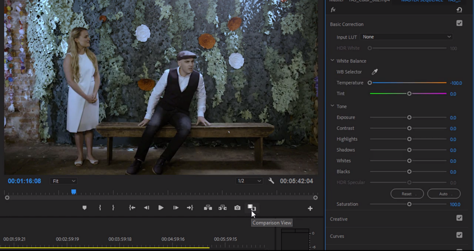Screen dimensions: 474x251
Task: Open the 1/2 playback resolution dropdown
Action: (x=249, y=181)
